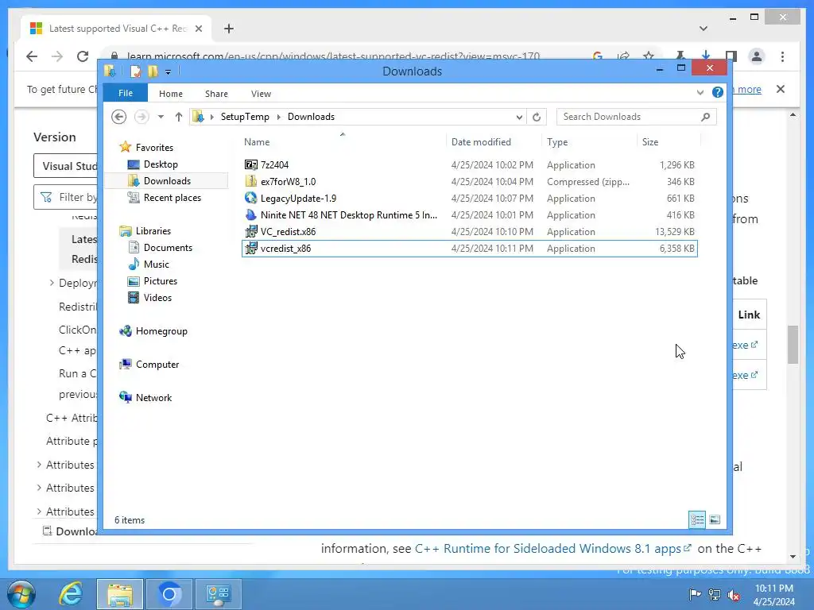Click the Windows Start button

[x=21, y=594]
